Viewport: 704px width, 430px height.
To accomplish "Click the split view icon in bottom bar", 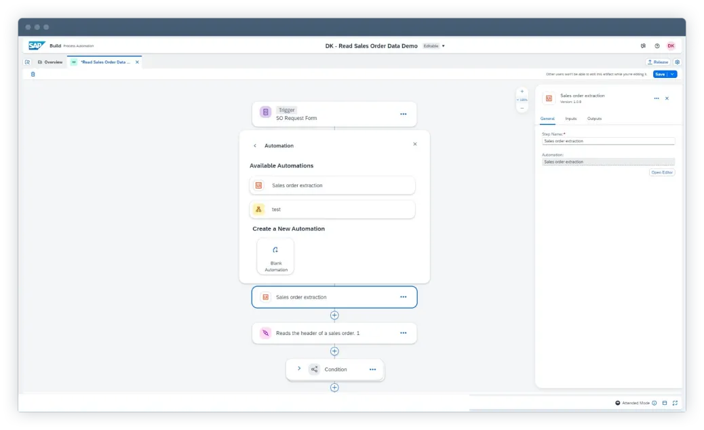I will coord(665,403).
